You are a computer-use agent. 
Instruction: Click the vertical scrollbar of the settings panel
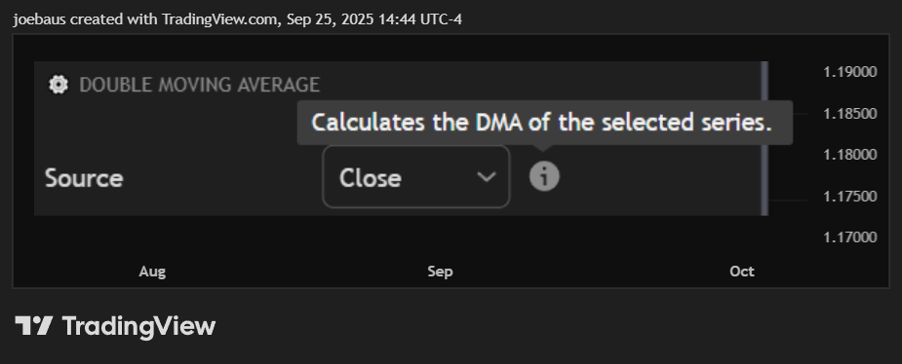[765, 138]
